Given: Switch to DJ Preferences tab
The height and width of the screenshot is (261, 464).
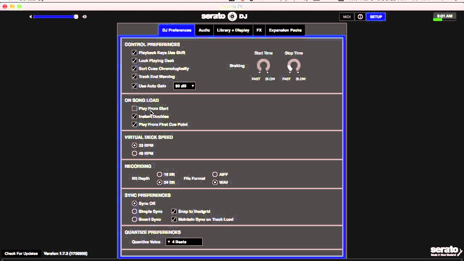Looking at the screenshot, I should click(177, 30).
